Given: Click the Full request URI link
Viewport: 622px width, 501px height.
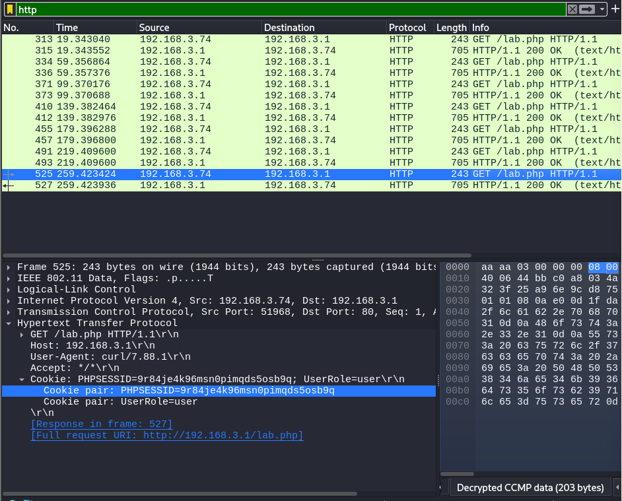Looking at the screenshot, I should click(x=166, y=435).
